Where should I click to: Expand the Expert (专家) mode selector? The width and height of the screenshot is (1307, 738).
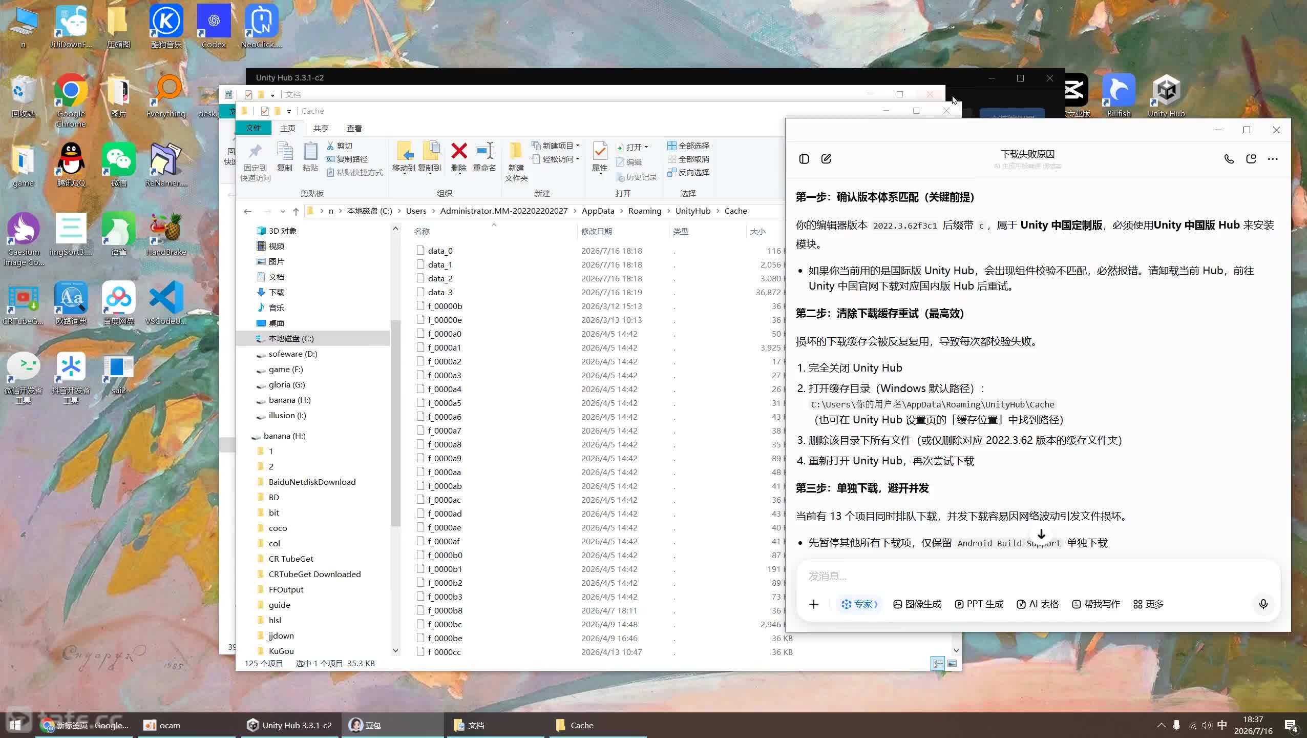click(x=859, y=604)
